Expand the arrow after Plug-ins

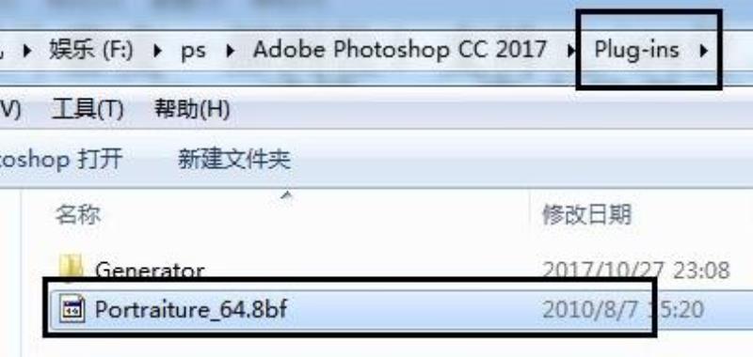click(703, 50)
